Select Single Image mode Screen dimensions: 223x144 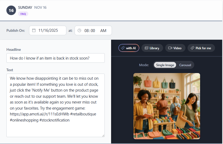click(x=165, y=65)
